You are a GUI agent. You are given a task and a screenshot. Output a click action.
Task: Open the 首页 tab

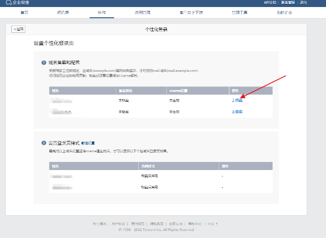(x=25, y=11)
